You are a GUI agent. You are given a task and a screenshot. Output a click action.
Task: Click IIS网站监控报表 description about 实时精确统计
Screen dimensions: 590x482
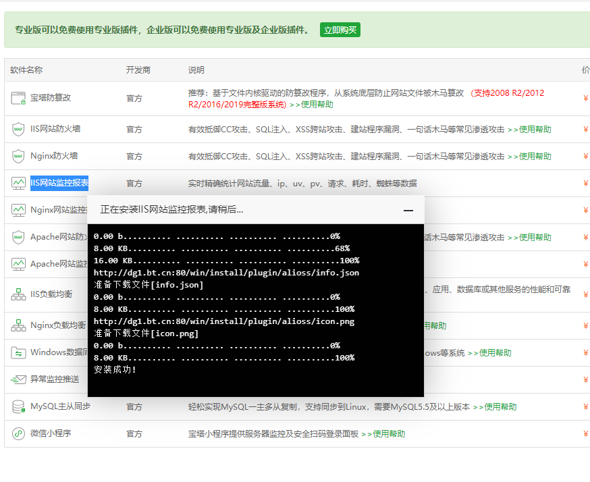302,184
